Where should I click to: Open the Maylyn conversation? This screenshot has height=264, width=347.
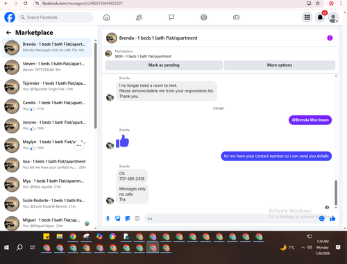(x=46, y=145)
